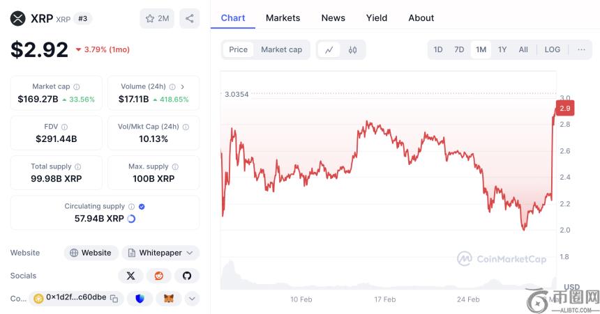600x314 pixels.
Task: Toggle the chart to the Price view
Action: pyautogui.click(x=238, y=49)
